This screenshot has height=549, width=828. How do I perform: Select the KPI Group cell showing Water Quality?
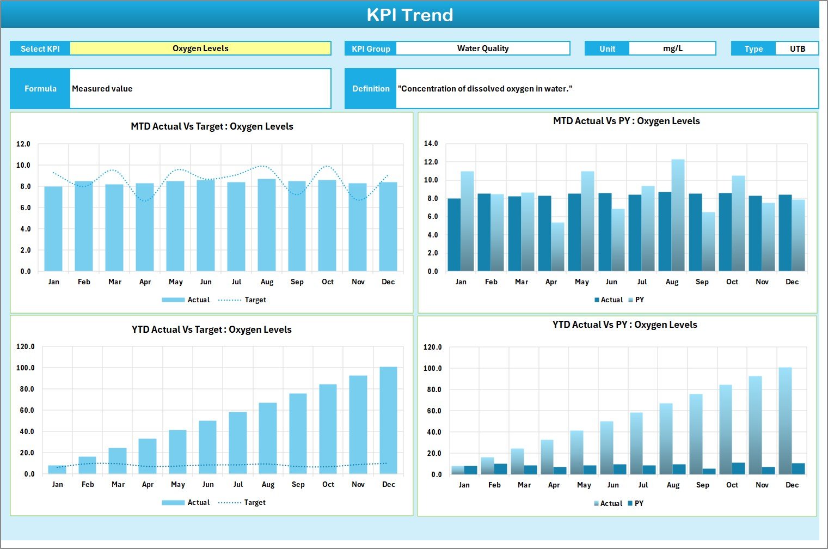(x=482, y=48)
